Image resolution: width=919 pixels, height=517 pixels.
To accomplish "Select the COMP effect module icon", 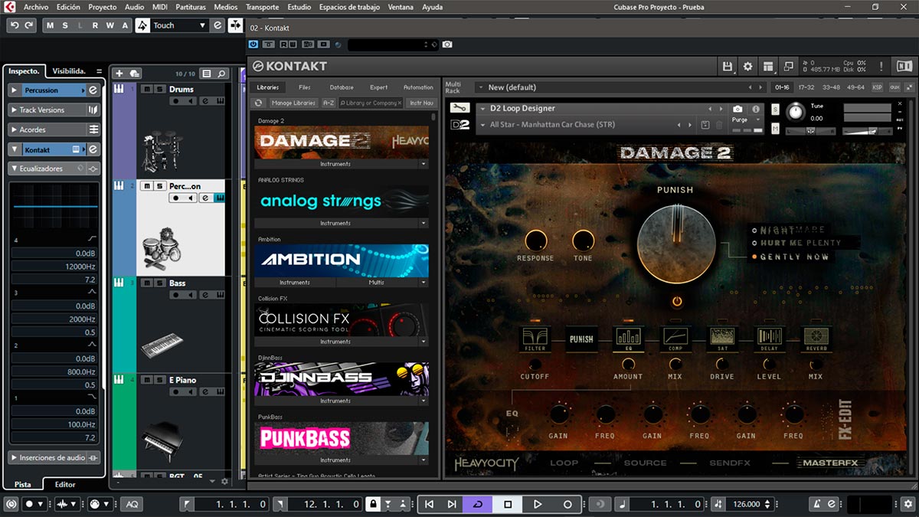I will point(675,338).
